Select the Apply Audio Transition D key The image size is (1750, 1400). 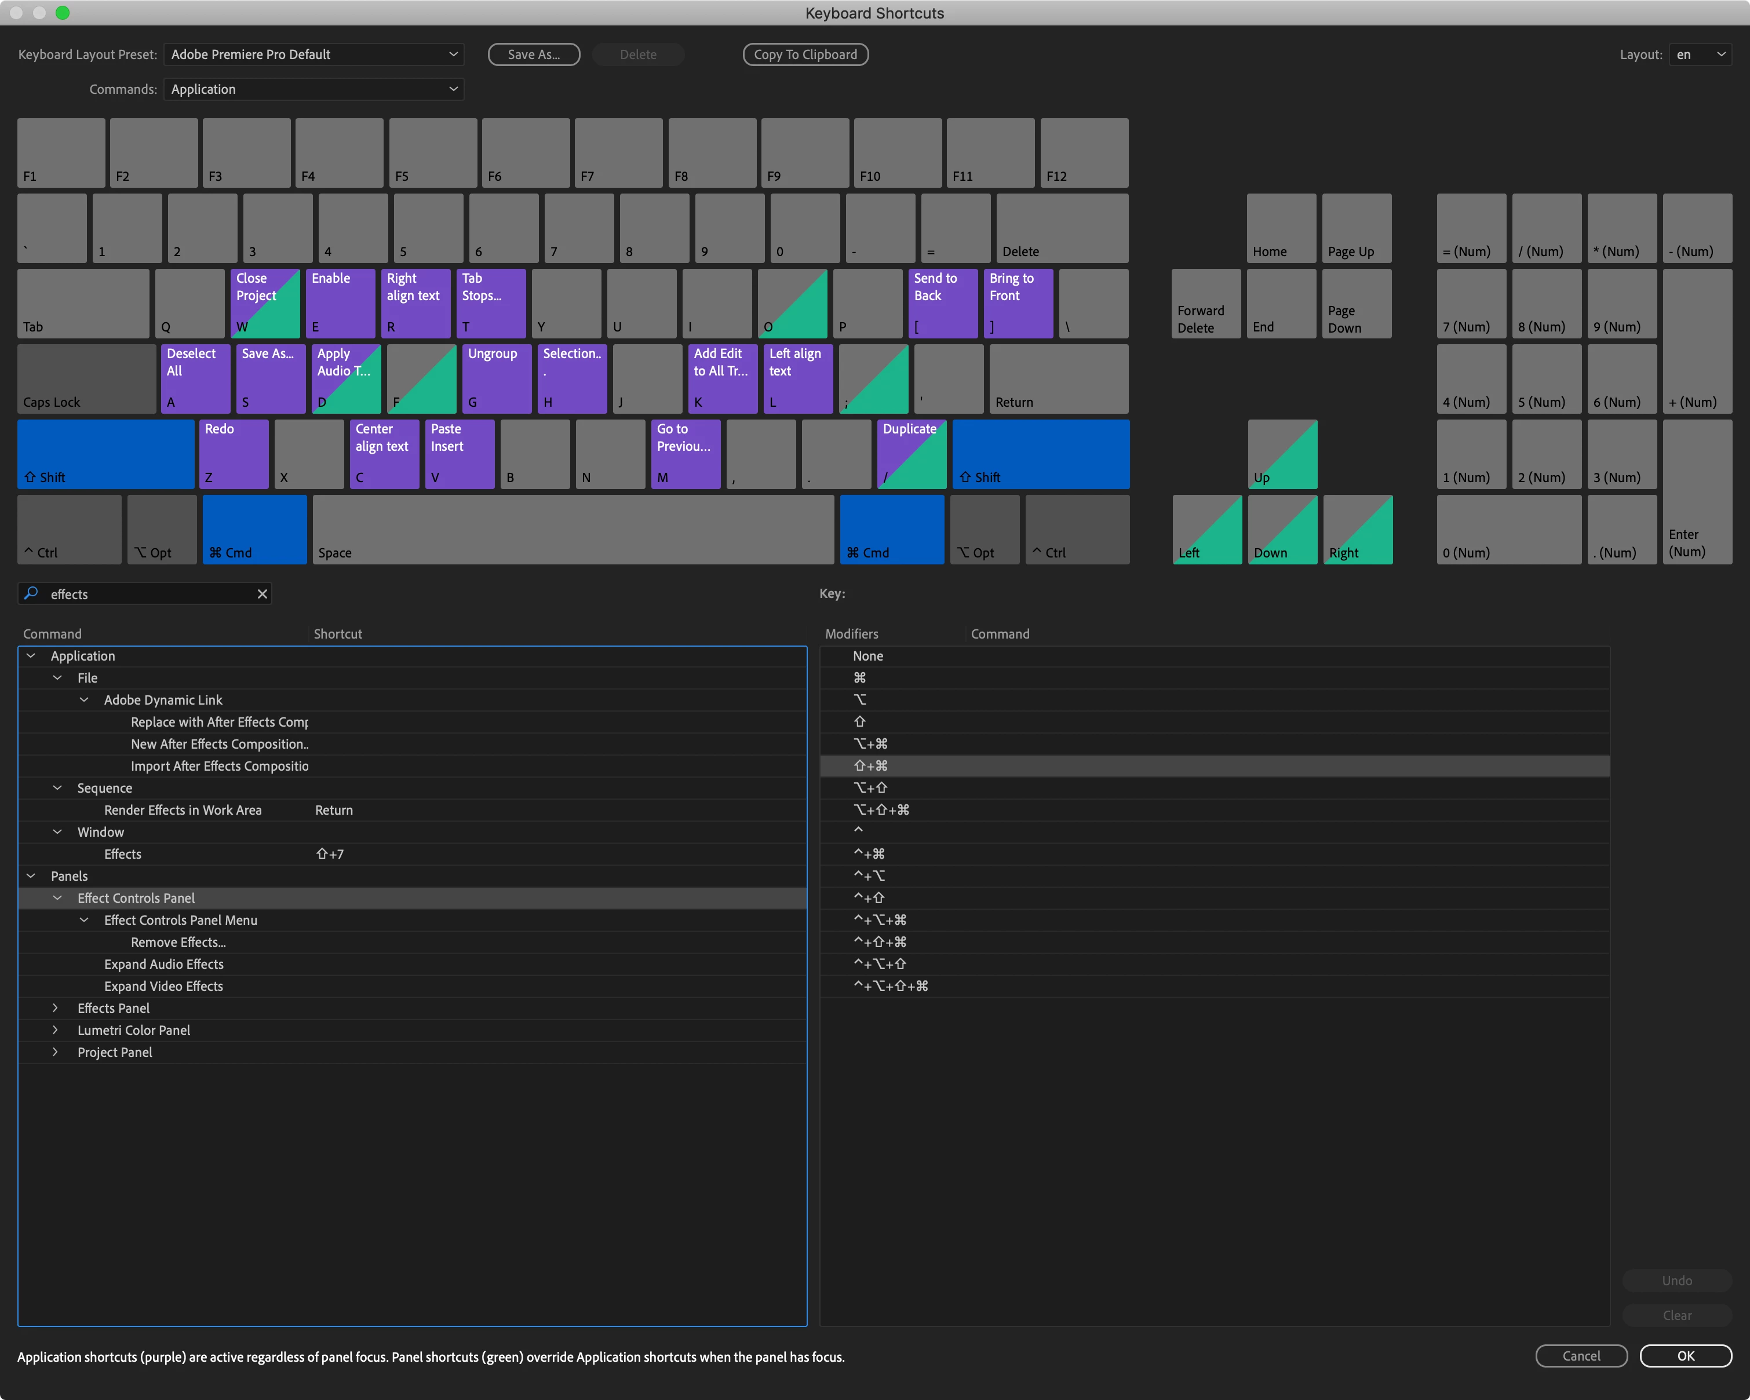tap(346, 378)
